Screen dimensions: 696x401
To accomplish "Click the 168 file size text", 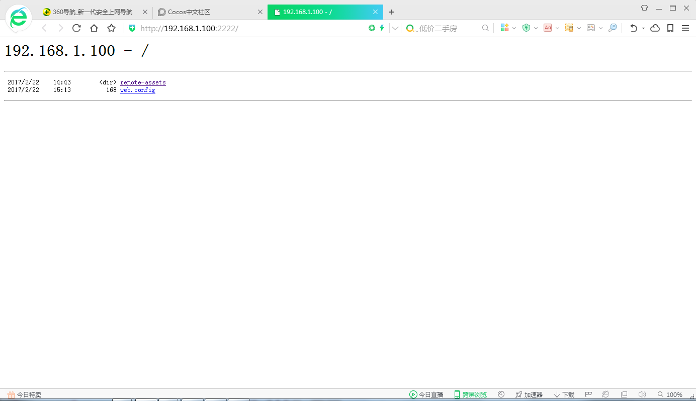I will [111, 90].
